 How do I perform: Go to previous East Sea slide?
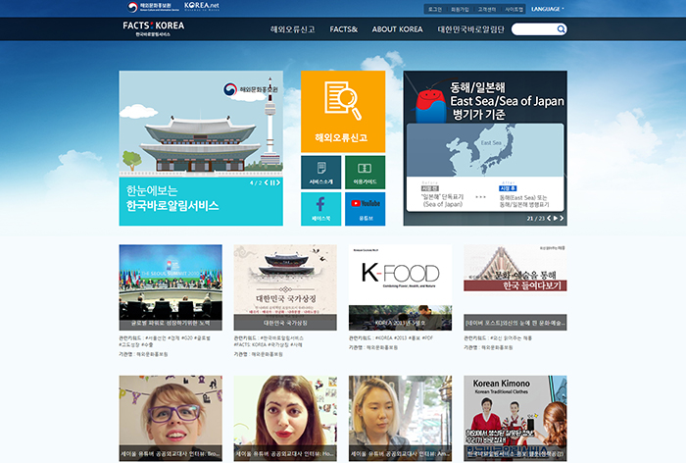[549, 218]
